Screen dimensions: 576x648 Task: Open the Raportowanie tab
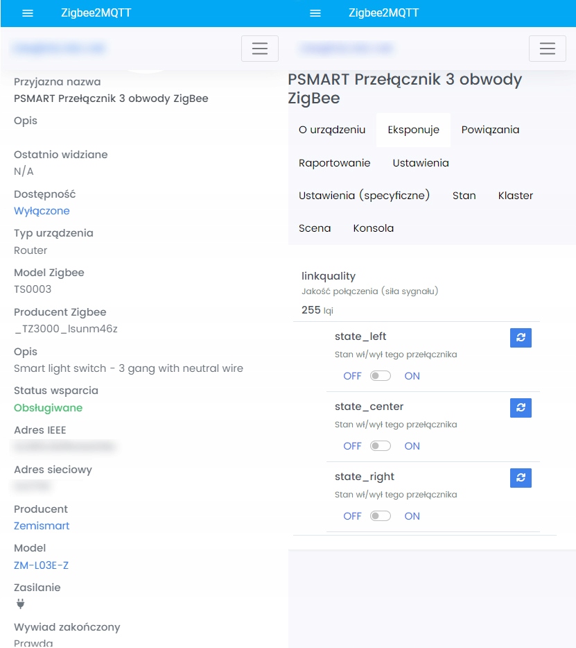[335, 163]
